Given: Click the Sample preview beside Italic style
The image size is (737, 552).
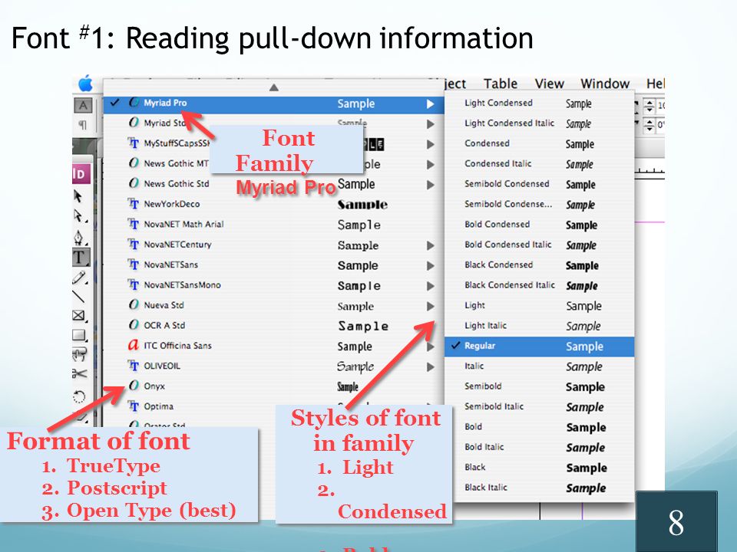Looking at the screenshot, I should (583, 366).
